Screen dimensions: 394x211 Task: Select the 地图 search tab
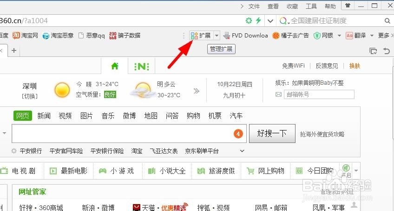151,116
